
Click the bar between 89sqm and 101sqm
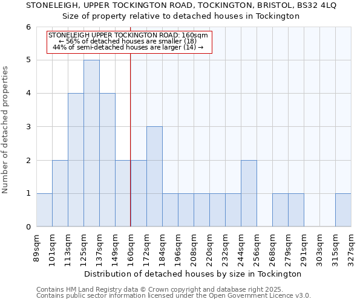(x=44, y=210)
